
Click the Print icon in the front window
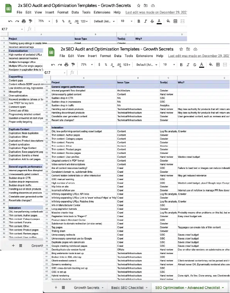click(66, 65)
